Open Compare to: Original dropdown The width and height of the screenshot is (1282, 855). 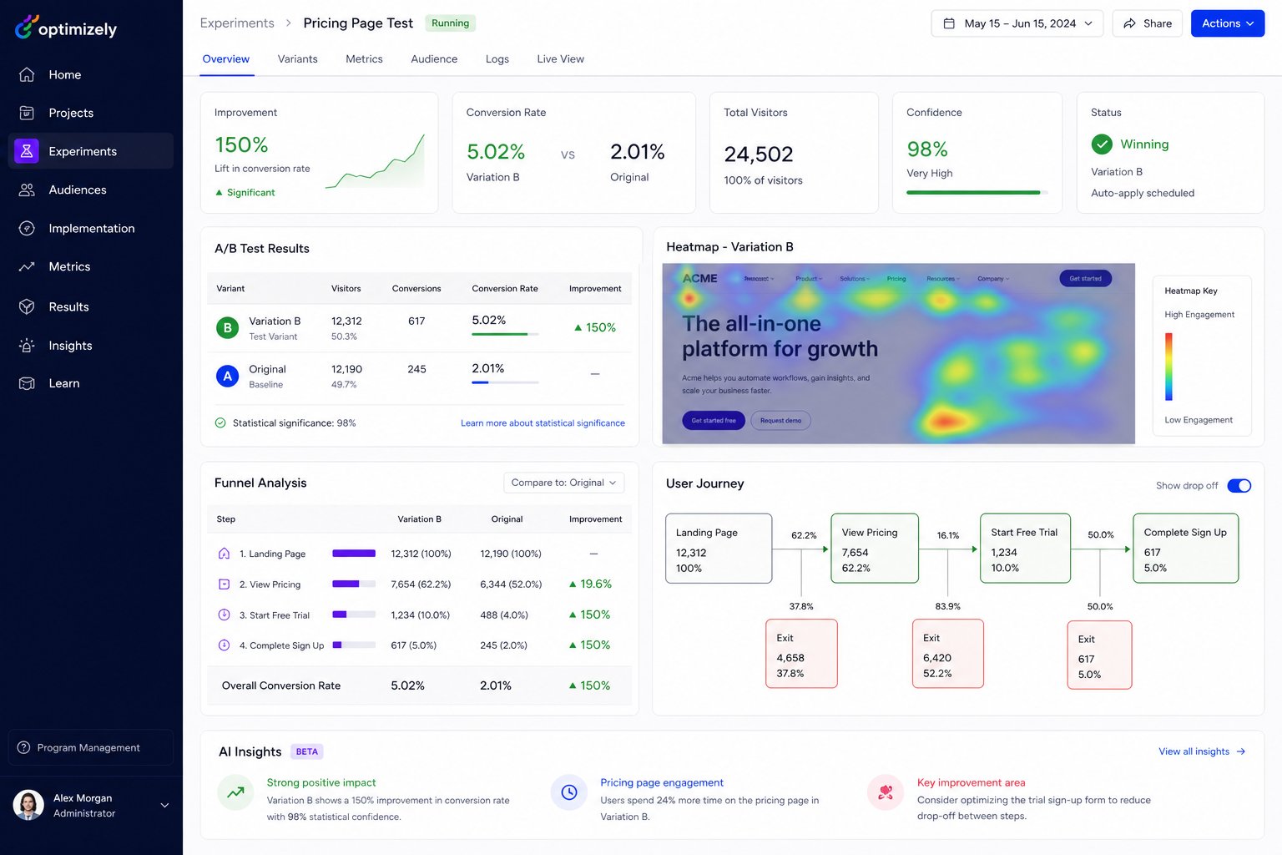pyautogui.click(x=563, y=483)
